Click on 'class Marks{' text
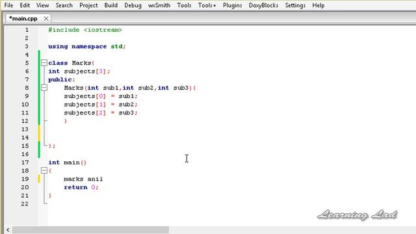416x234 pixels. click(71, 63)
